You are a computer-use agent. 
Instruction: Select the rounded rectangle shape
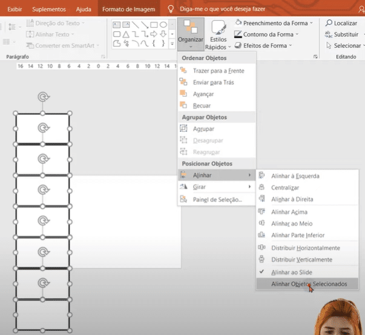[117, 34]
